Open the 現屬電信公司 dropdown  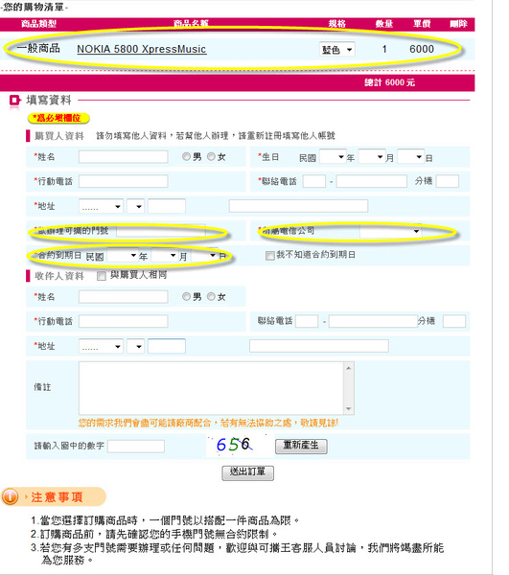390,231
